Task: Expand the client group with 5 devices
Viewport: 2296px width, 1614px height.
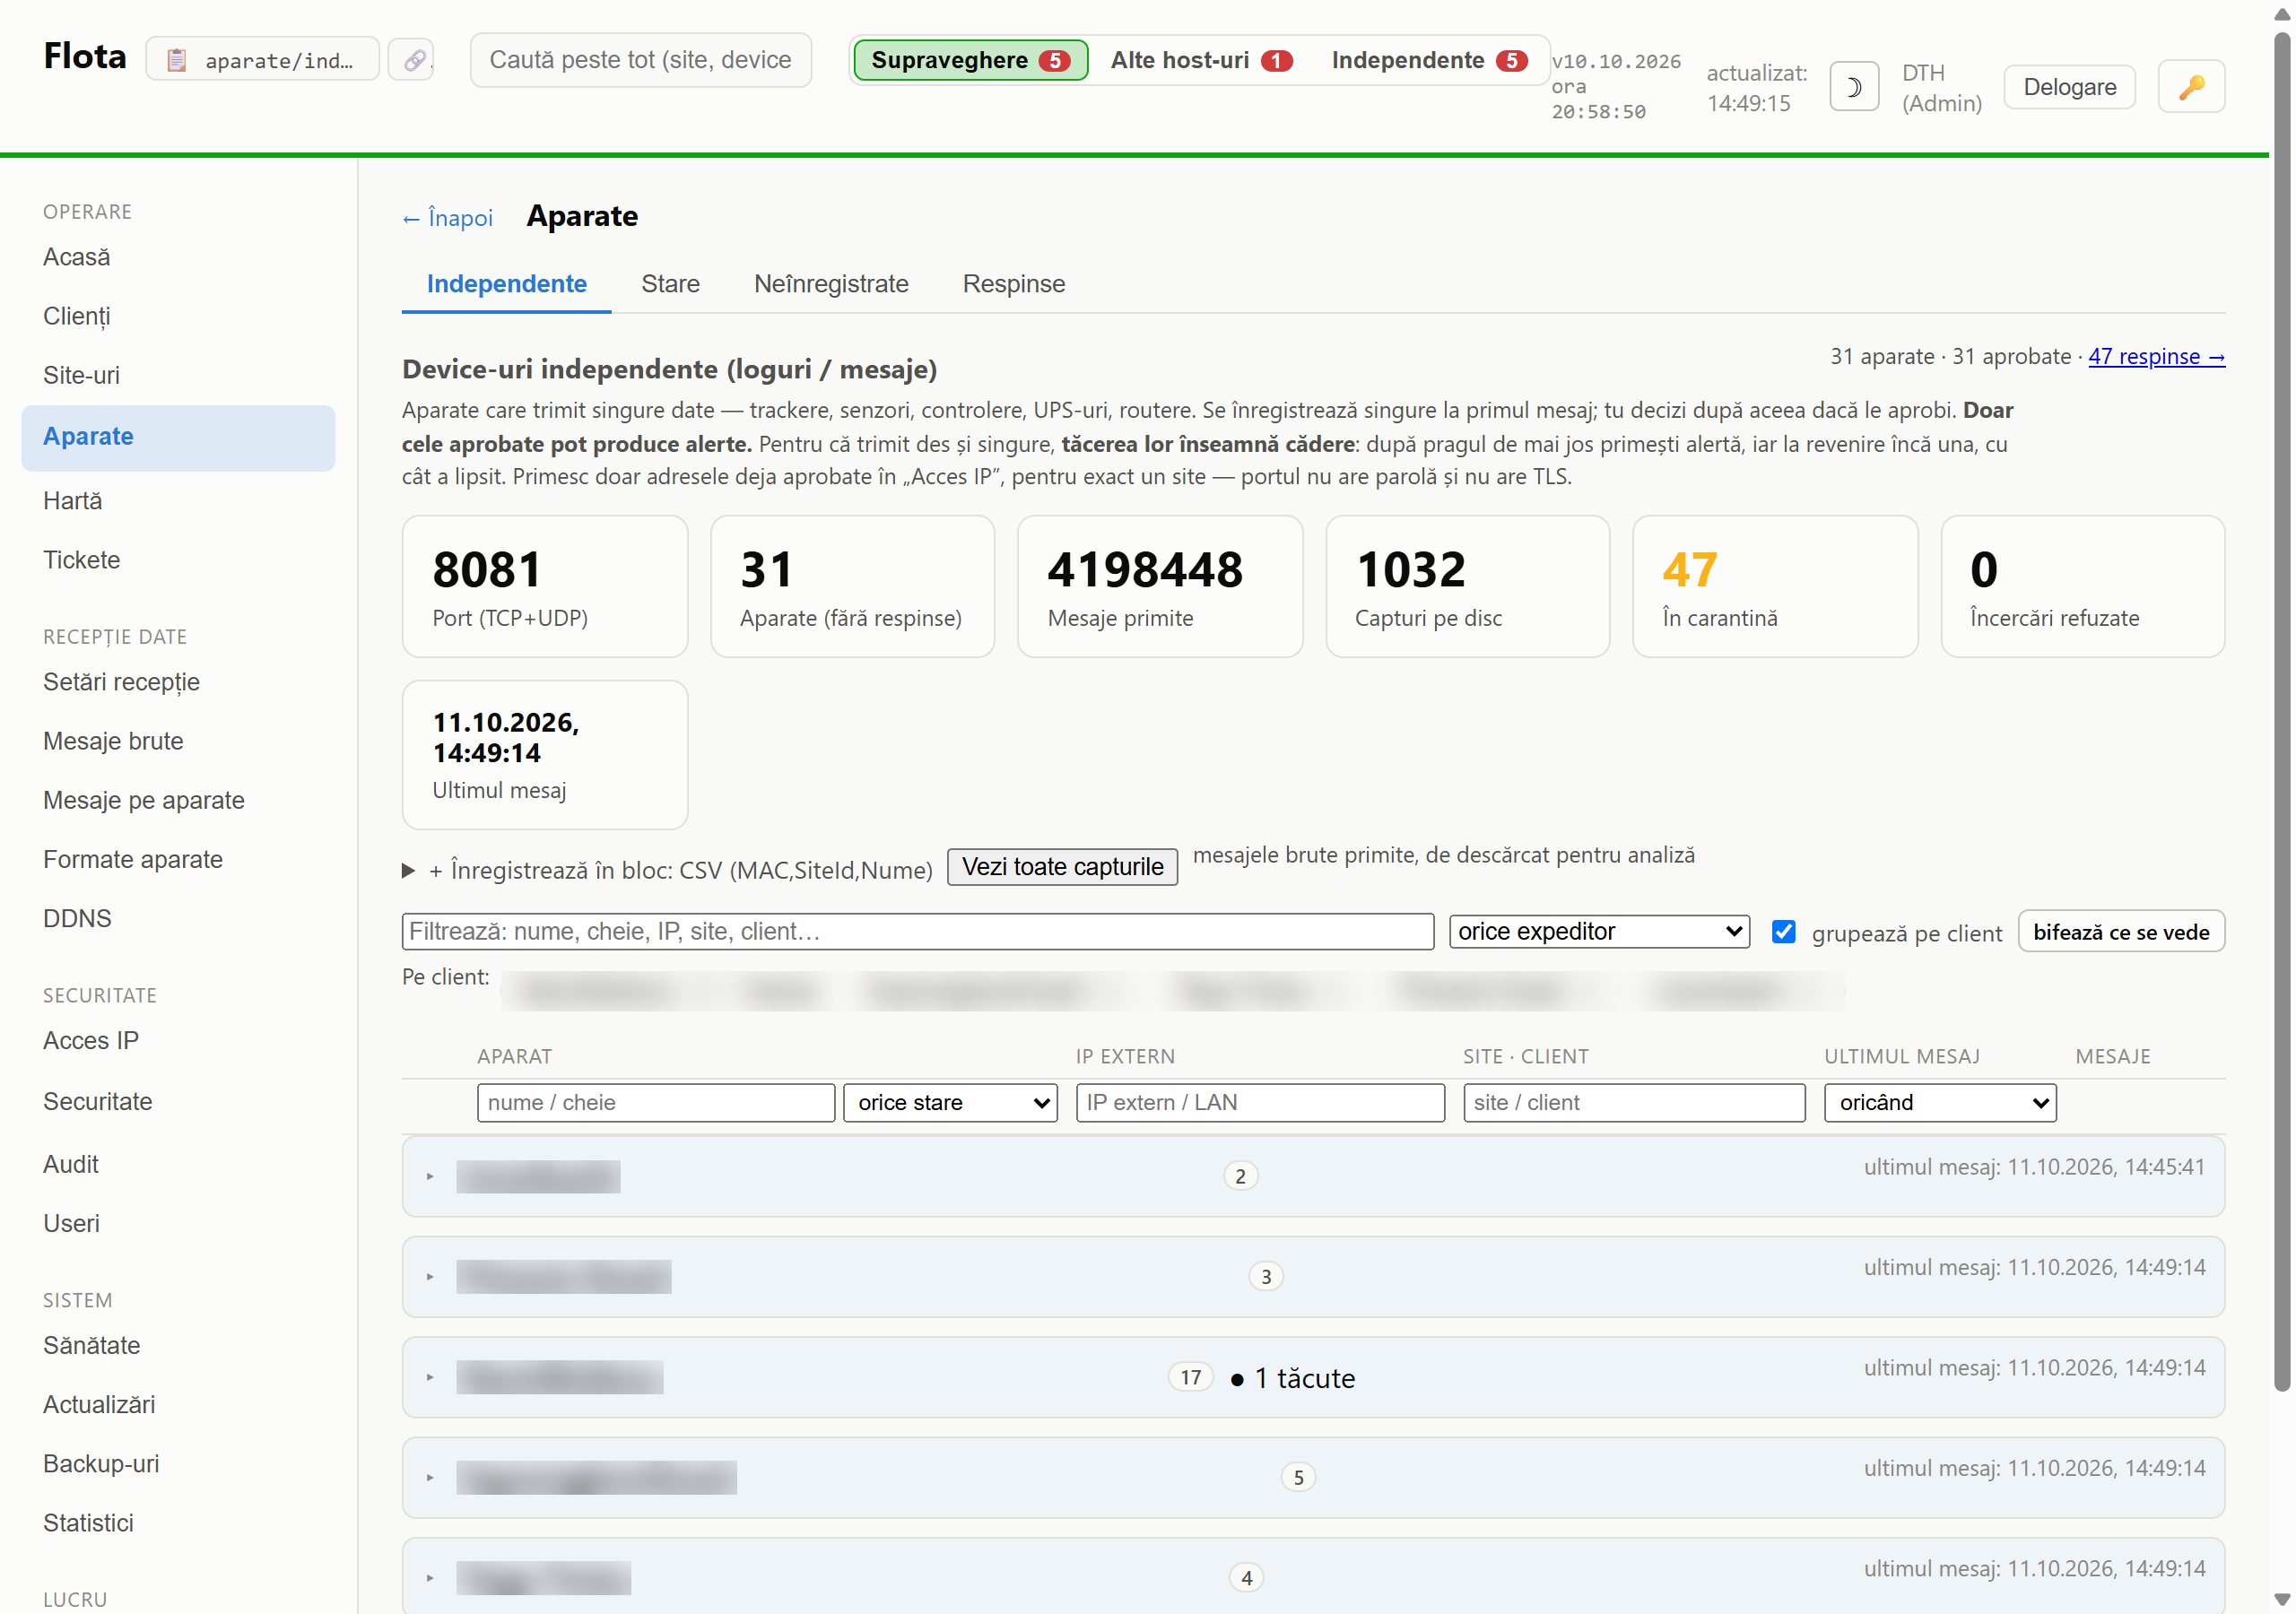Action: (x=1313, y=1477)
